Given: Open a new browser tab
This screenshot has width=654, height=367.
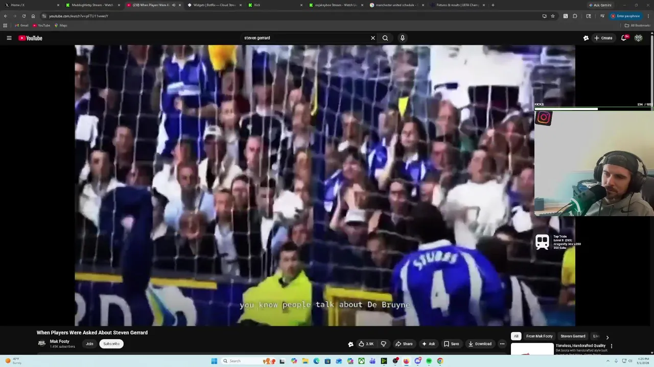Looking at the screenshot, I should [x=493, y=5].
